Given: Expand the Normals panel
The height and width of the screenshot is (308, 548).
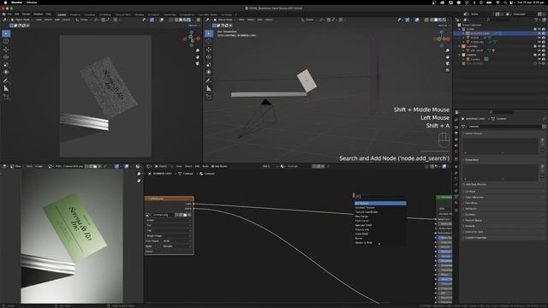Looking at the screenshot, I should [x=503, y=215].
